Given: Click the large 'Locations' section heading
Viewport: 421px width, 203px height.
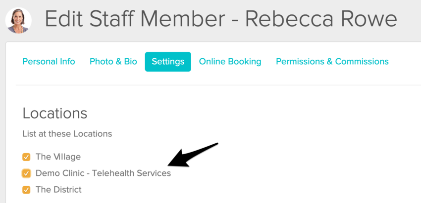Looking at the screenshot, I should coord(55,113).
